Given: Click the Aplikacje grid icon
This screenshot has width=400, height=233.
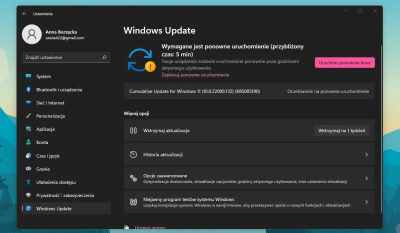Looking at the screenshot, I should click(x=28, y=129).
